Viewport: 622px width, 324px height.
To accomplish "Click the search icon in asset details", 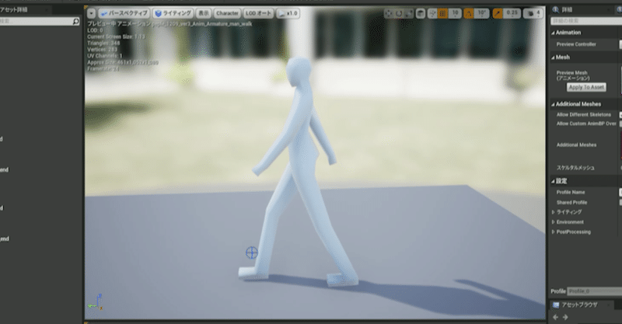I will click(x=75, y=22).
